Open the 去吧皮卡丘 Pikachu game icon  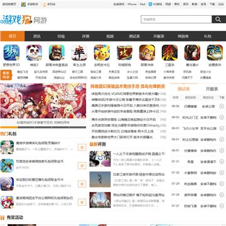pyautogui.click(x=102, y=53)
